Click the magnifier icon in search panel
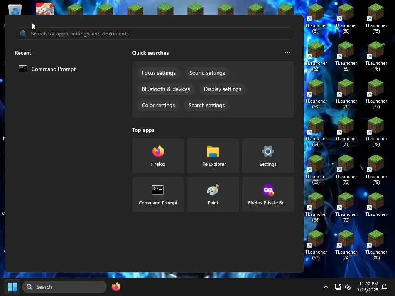 click(23, 34)
